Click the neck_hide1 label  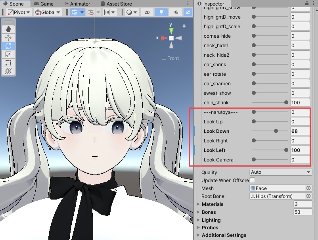pyautogui.click(x=216, y=46)
